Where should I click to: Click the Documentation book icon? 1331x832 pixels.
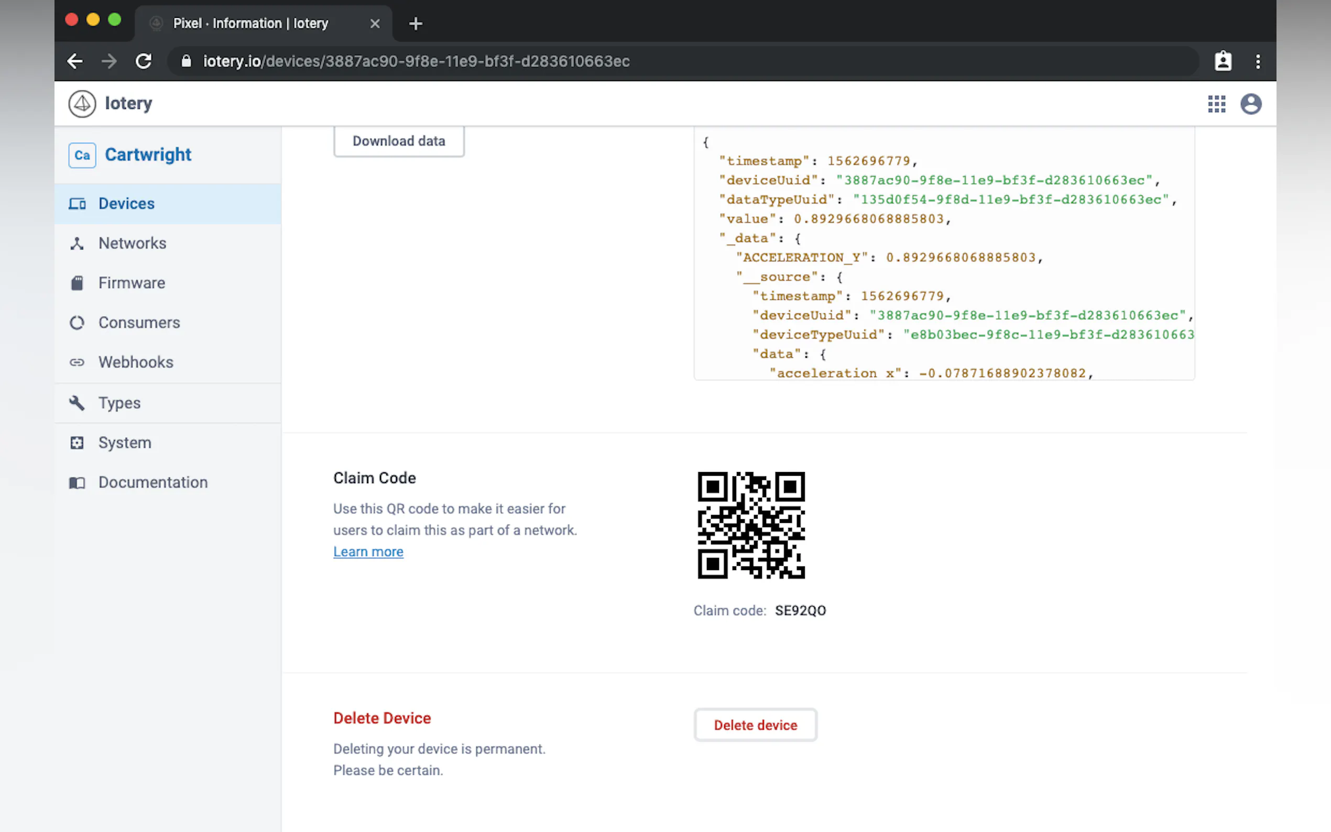77,483
